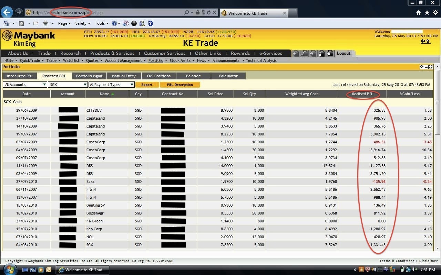Switch to the Unrealized P&L tab
The image size is (441, 275).
[x=19, y=76]
